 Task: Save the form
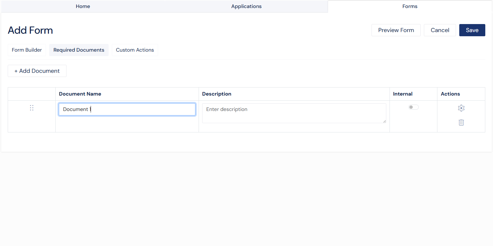pos(472,30)
